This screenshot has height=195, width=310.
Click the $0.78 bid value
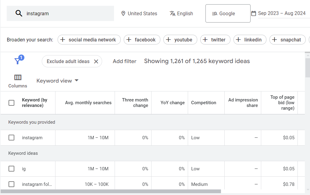[289, 184]
